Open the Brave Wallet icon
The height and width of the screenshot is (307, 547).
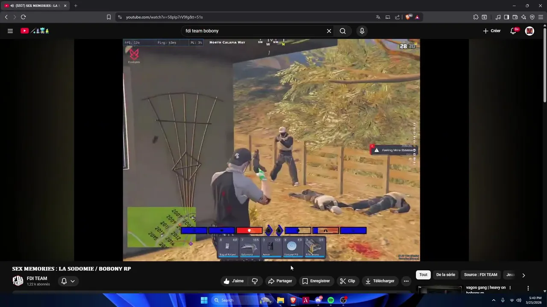[x=515, y=17]
